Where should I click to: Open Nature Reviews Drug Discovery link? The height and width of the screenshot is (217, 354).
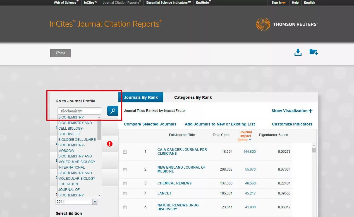[178, 207]
